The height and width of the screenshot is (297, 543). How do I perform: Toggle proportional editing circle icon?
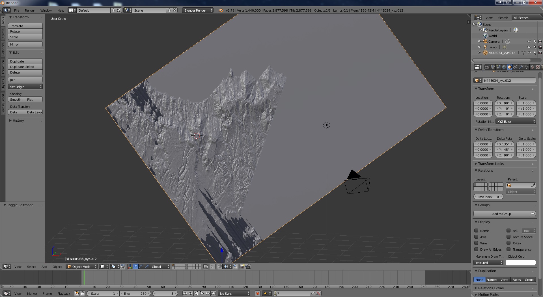(213, 266)
